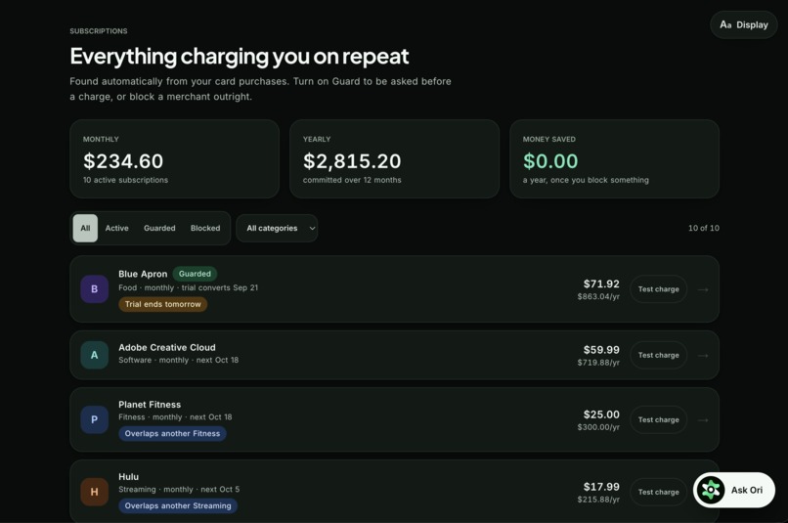This screenshot has height=523, width=788.
Task: Switch to the Active filter tab
Action: pos(116,228)
